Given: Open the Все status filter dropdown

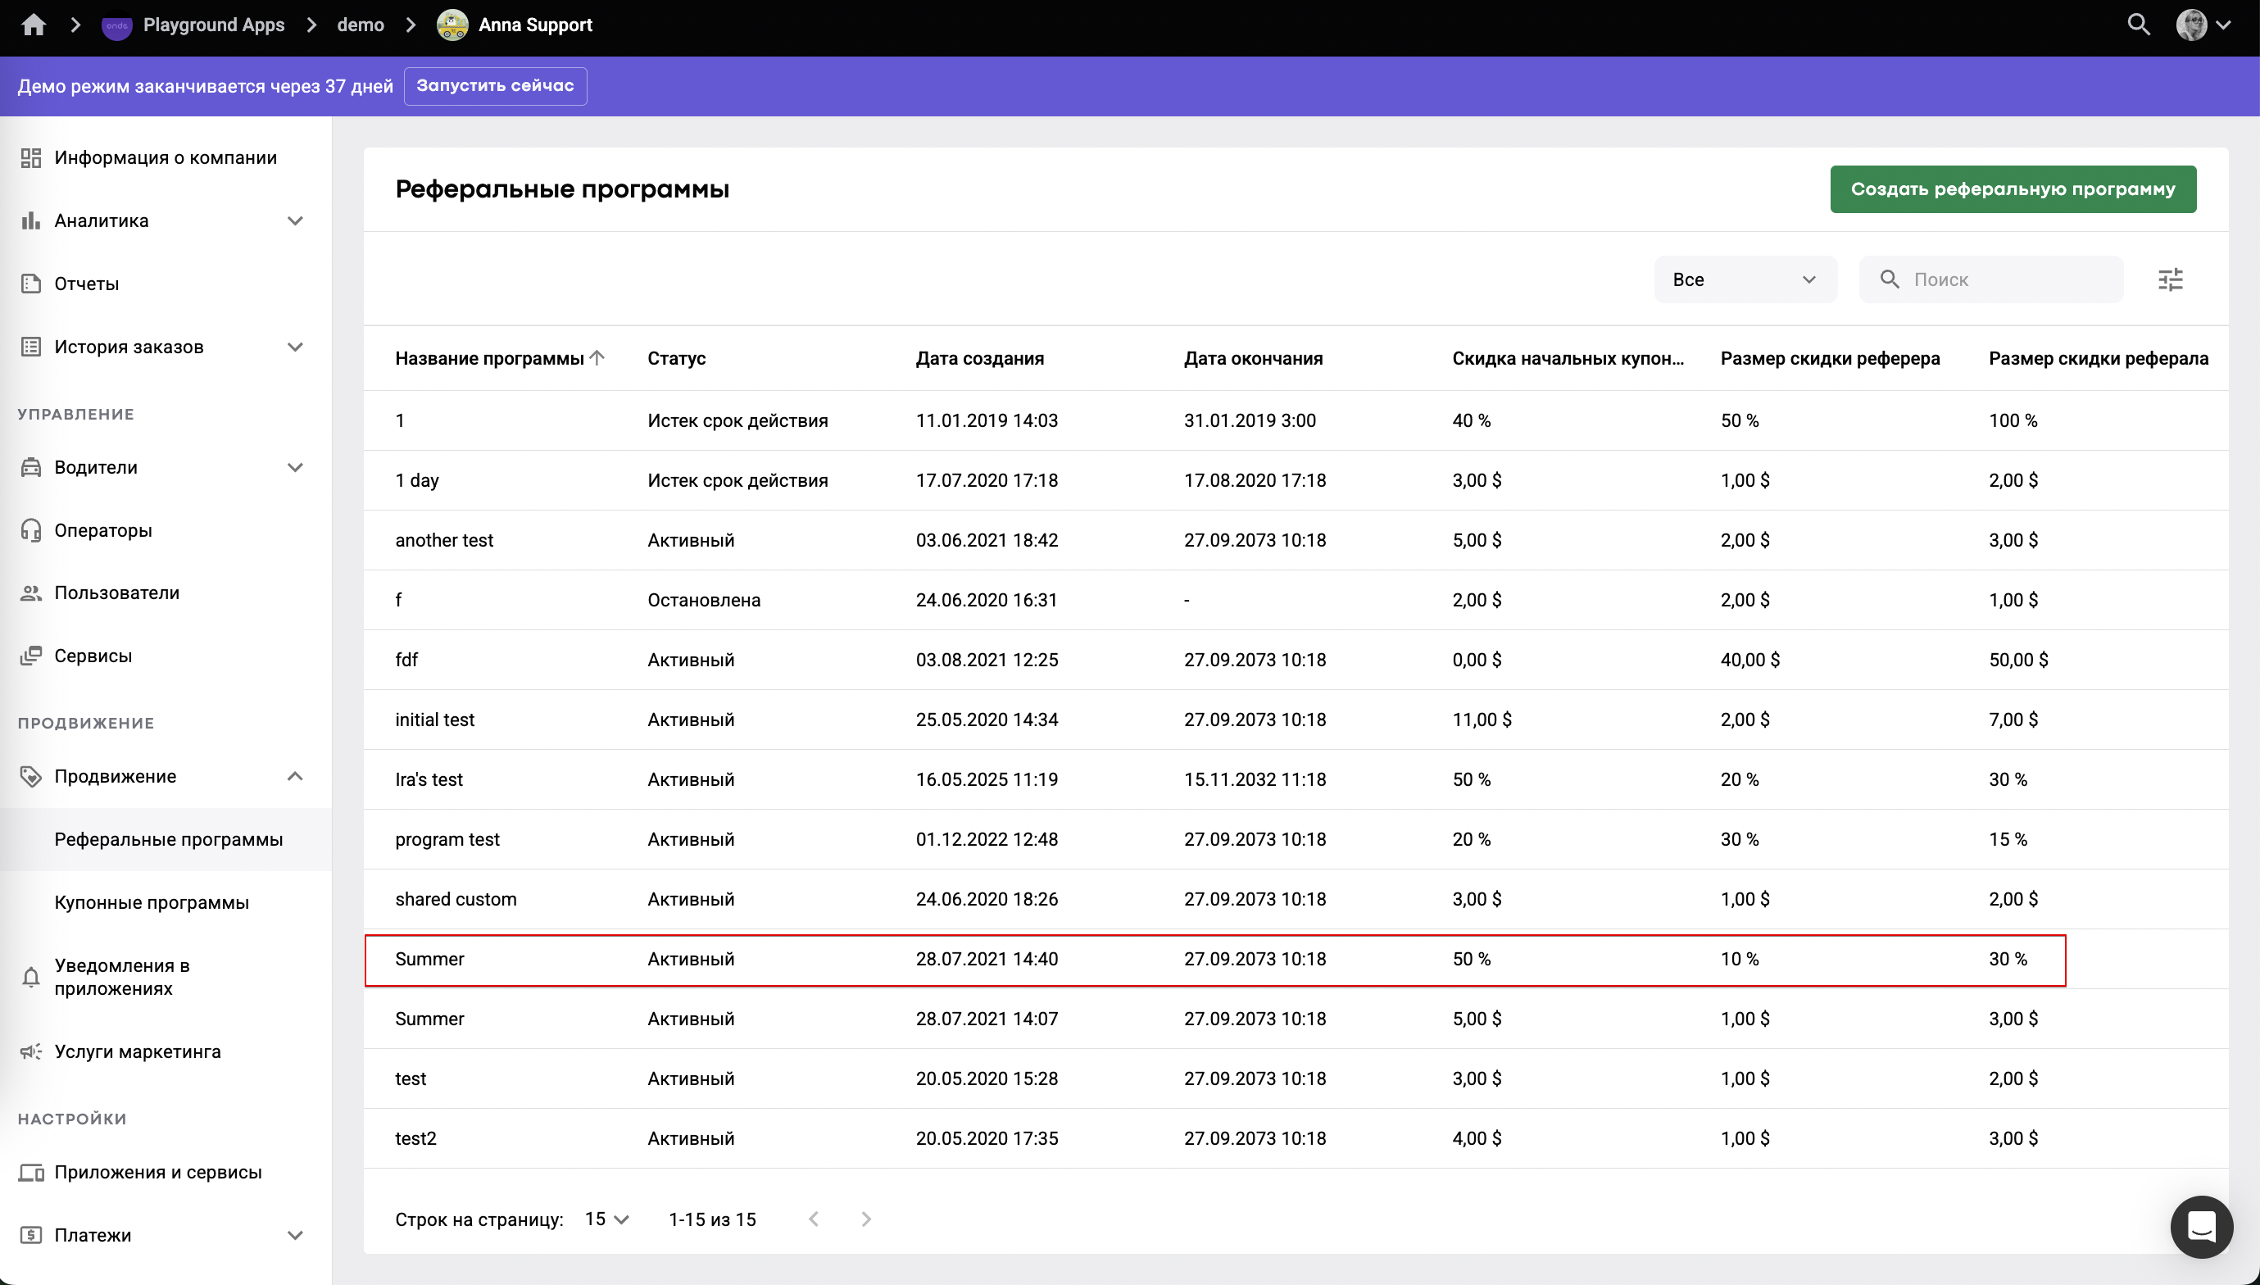Looking at the screenshot, I should click(x=1745, y=279).
